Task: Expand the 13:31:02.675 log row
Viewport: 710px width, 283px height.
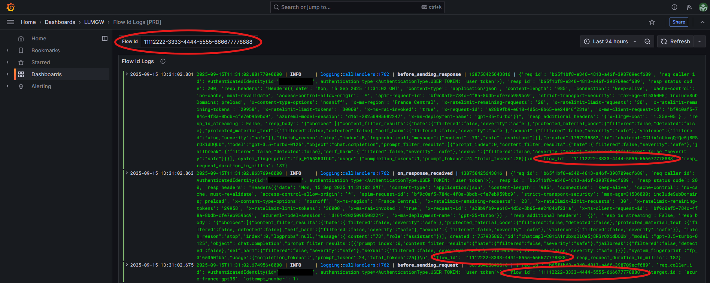Action: tap(127, 265)
